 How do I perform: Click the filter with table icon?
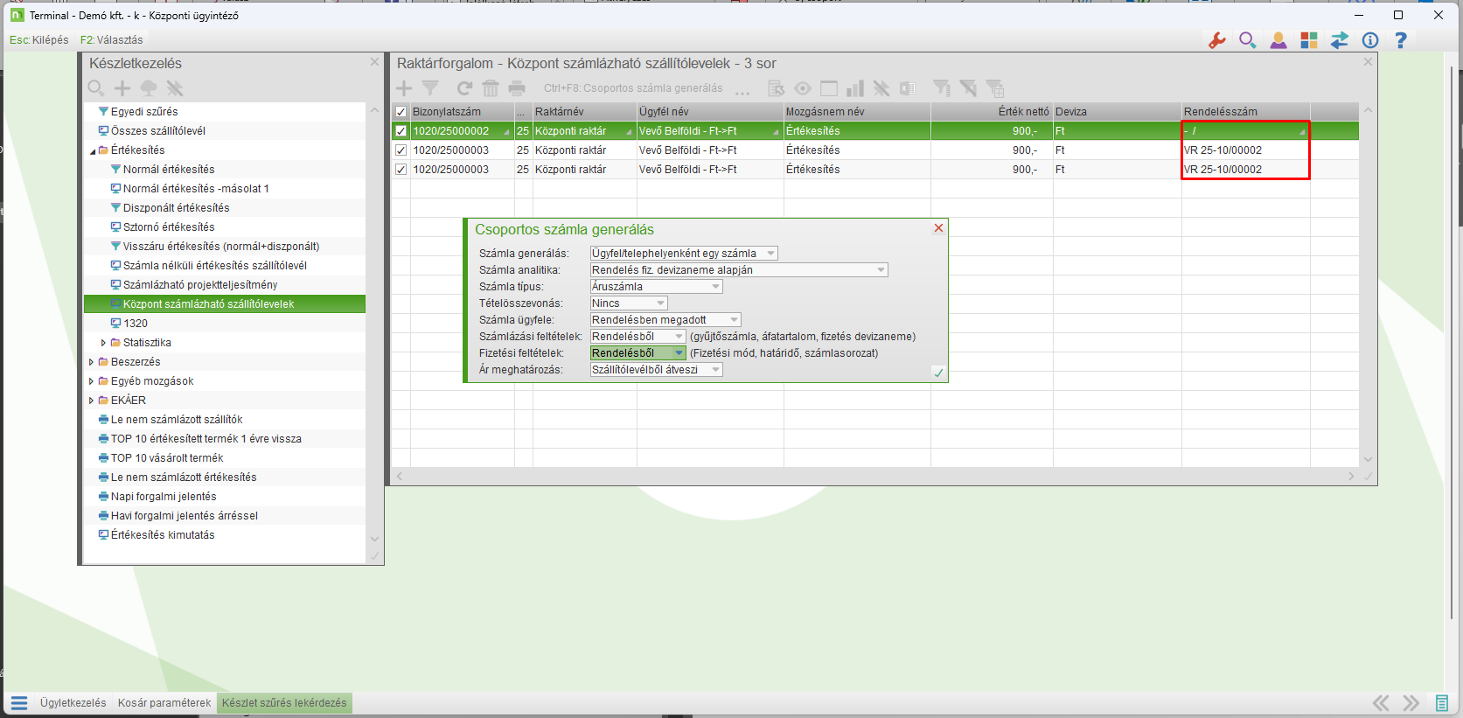click(995, 88)
